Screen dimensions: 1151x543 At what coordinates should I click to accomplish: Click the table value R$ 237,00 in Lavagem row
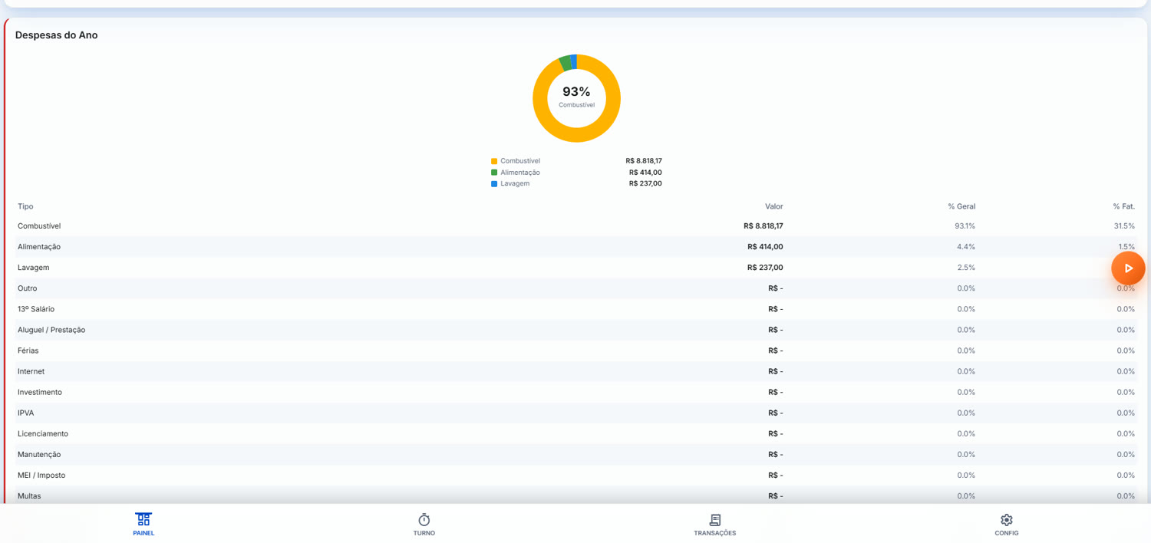(765, 268)
